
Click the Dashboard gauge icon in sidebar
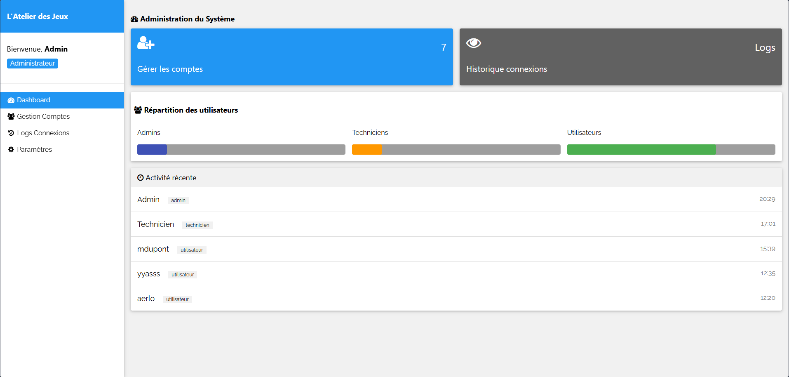click(11, 100)
